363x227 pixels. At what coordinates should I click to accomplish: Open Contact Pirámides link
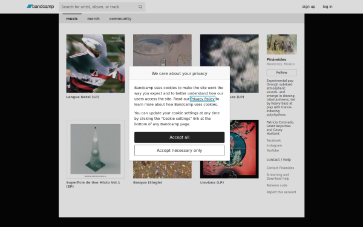pyautogui.click(x=280, y=168)
